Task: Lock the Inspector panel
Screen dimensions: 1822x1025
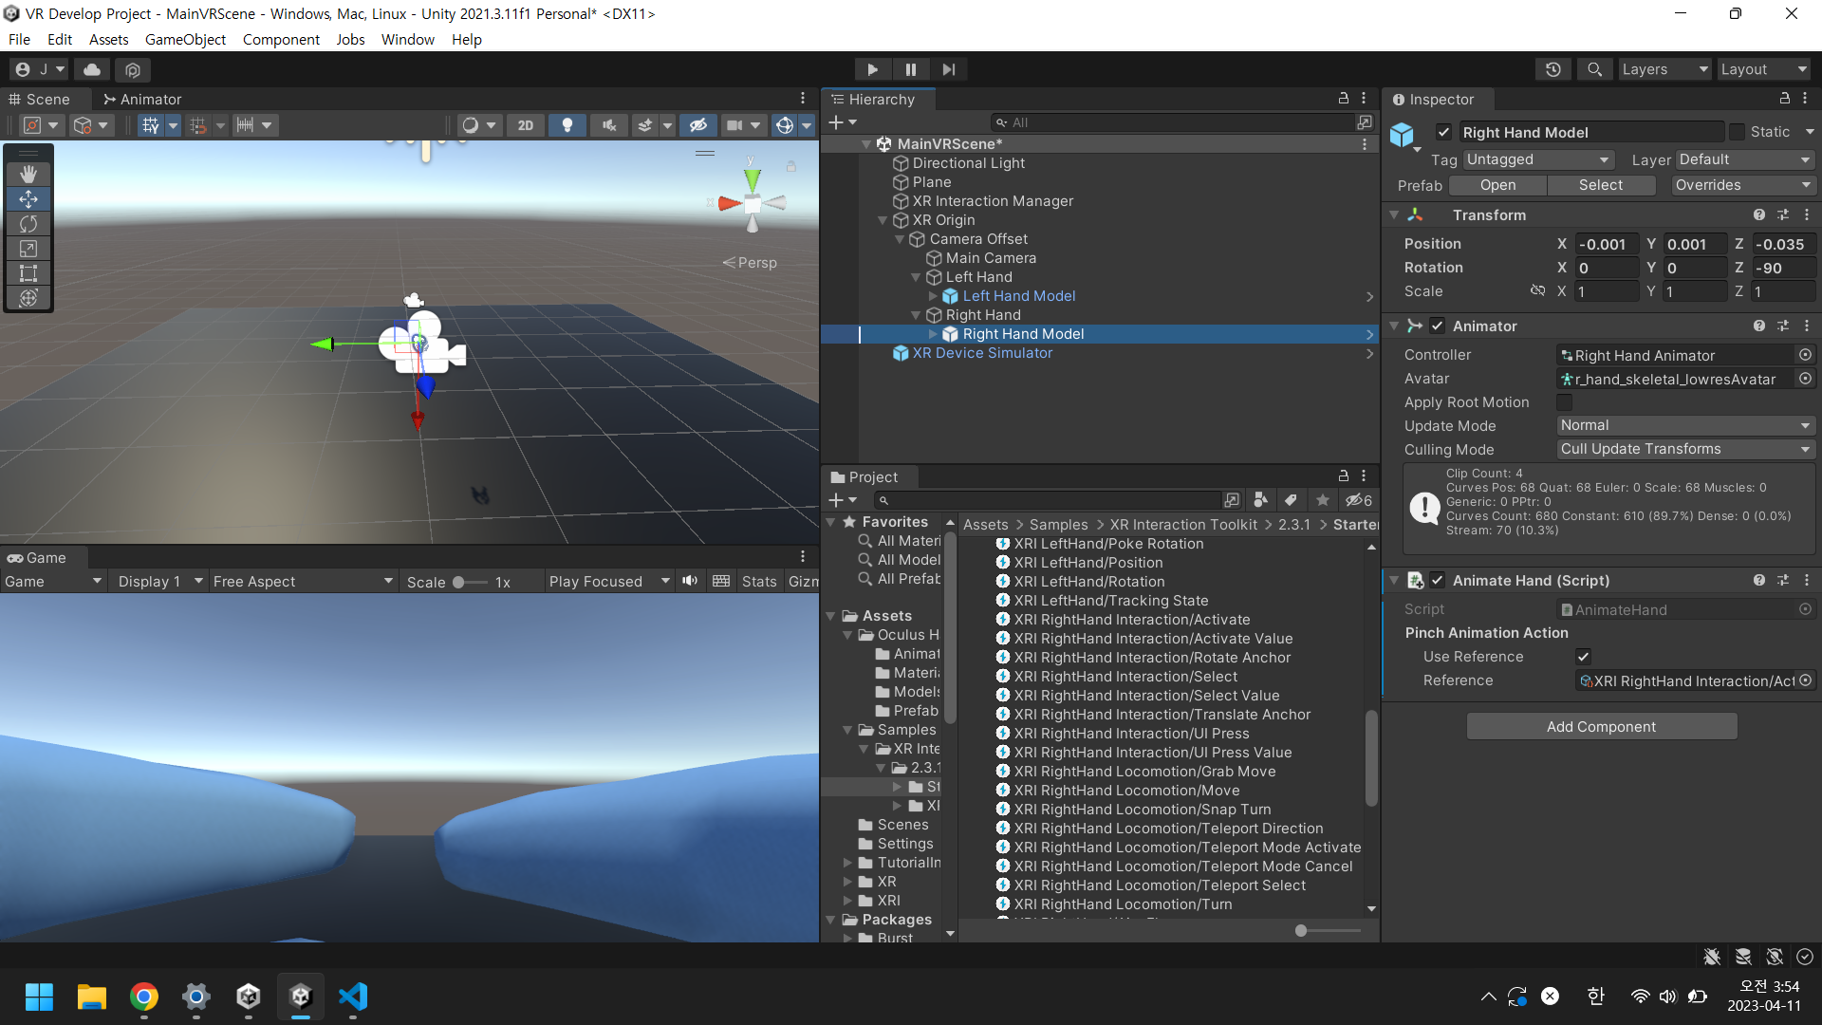Action: pyautogui.click(x=1784, y=99)
